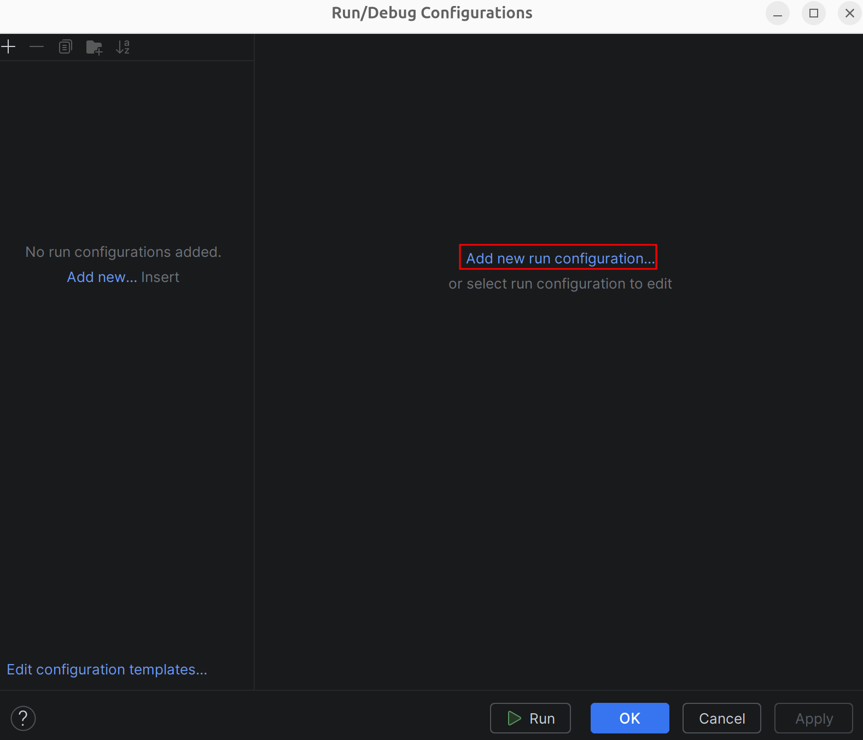Confirm the dialog with the OK button
The width and height of the screenshot is (863, 740).
[x=629, y=718]
